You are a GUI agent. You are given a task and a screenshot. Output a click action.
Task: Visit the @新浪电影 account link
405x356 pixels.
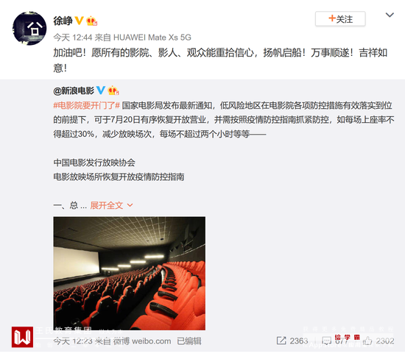point(74,90)
